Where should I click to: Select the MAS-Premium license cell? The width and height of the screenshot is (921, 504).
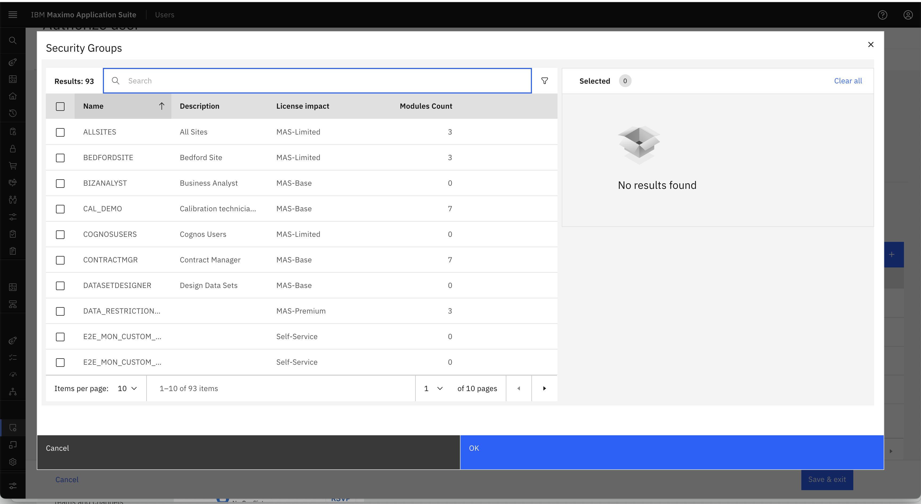301,311
